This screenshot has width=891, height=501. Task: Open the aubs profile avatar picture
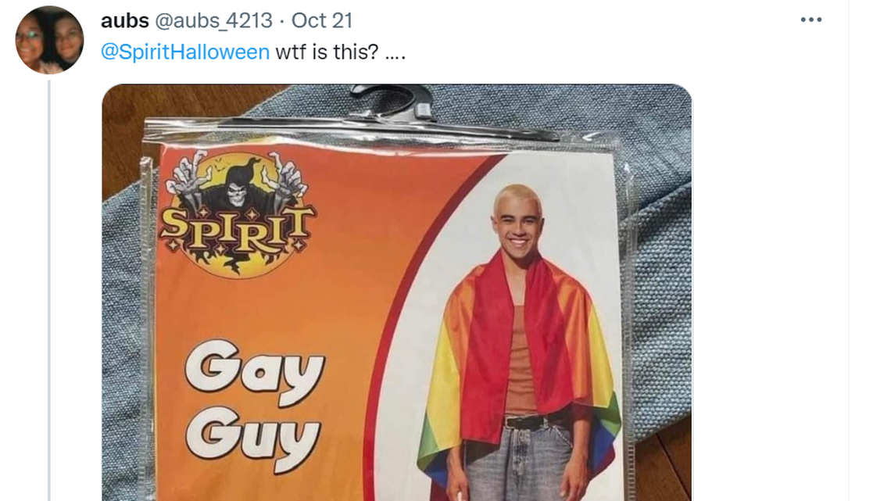pos(49,40)
